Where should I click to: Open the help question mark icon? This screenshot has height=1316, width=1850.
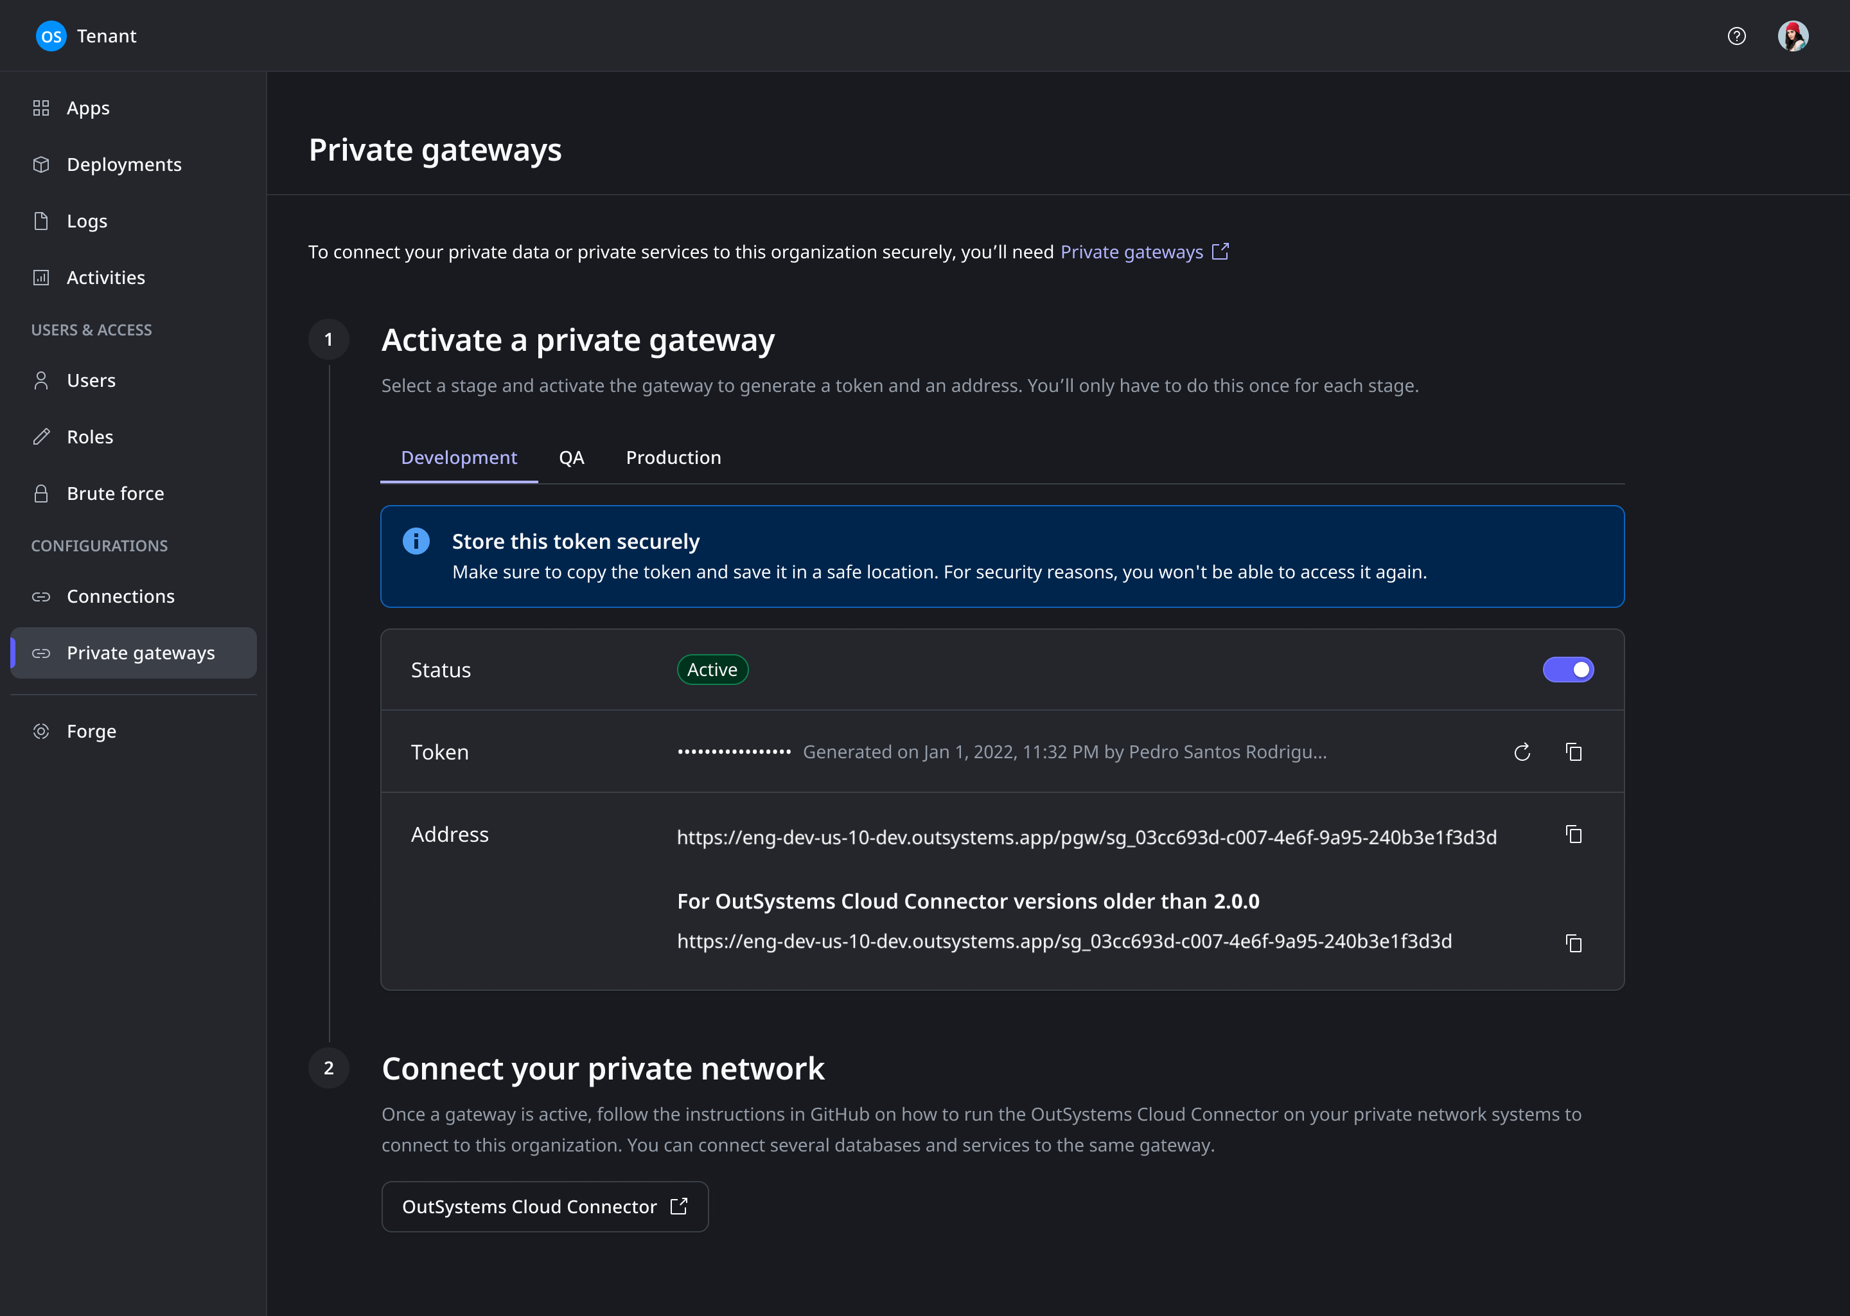[1736, 35]
